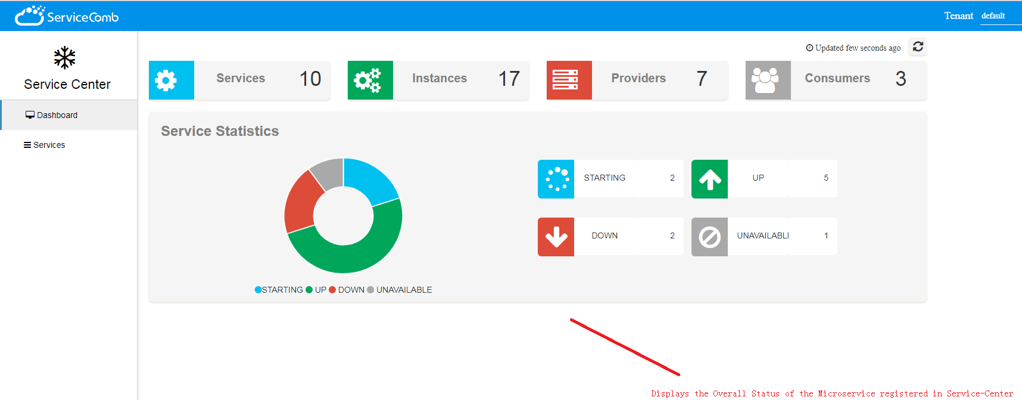Click the STARTING spinner status icon
The width and height of the screenshot is (1022, 400).
556,179
